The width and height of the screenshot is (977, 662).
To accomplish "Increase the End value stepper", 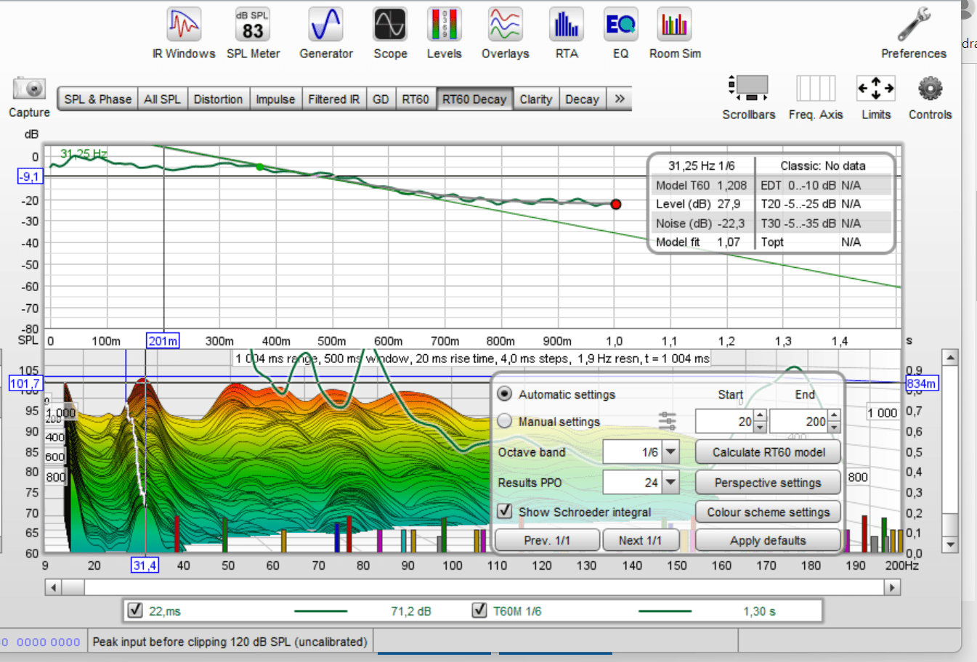I will [834, 416].
